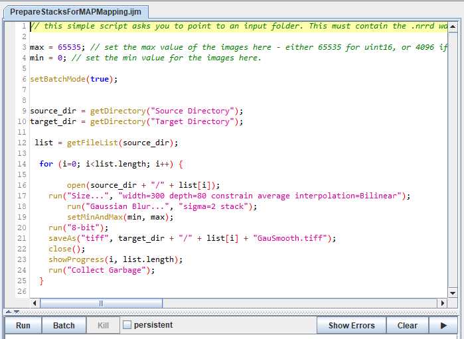This screenshot has width=464, height=339.
Task: Click 'min = 0' on line 4
Action: click(x=46, y=58)
